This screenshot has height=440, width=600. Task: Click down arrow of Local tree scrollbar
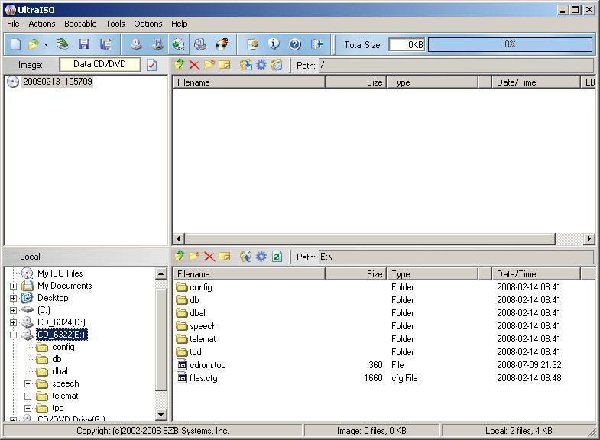coord(161,414)
